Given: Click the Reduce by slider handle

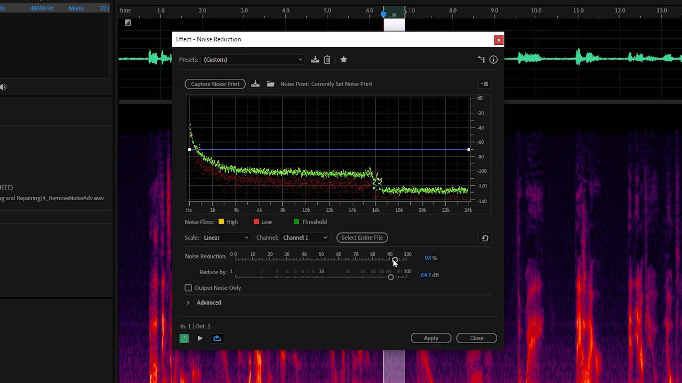Looking at the screenshot, I should point(391,277).
